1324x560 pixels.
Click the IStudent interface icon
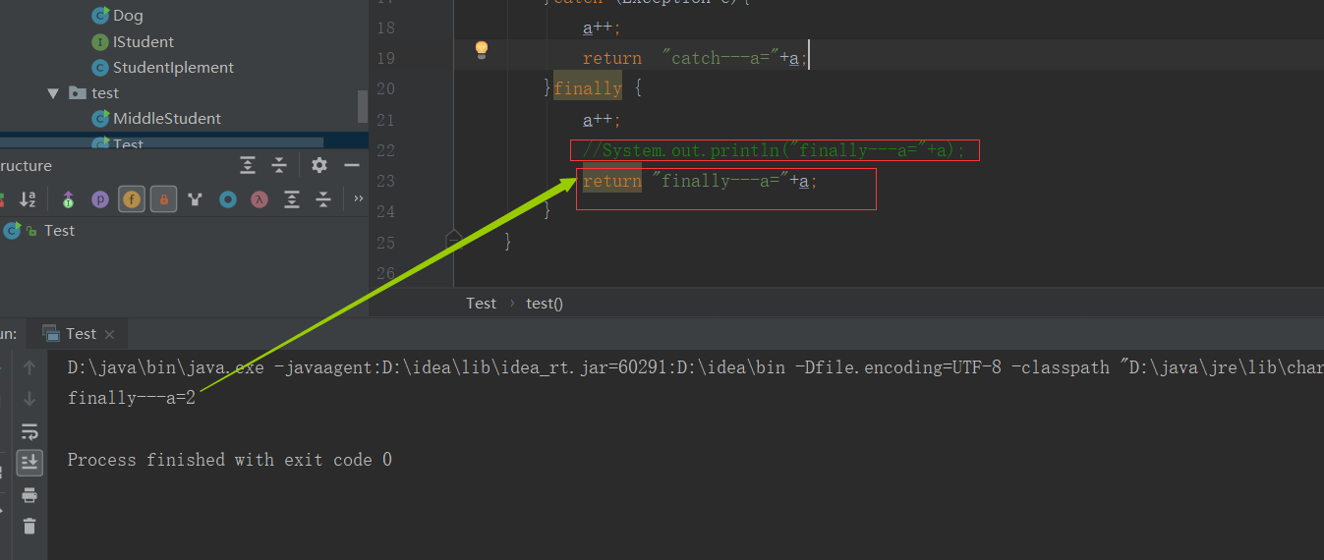(100, 41)
